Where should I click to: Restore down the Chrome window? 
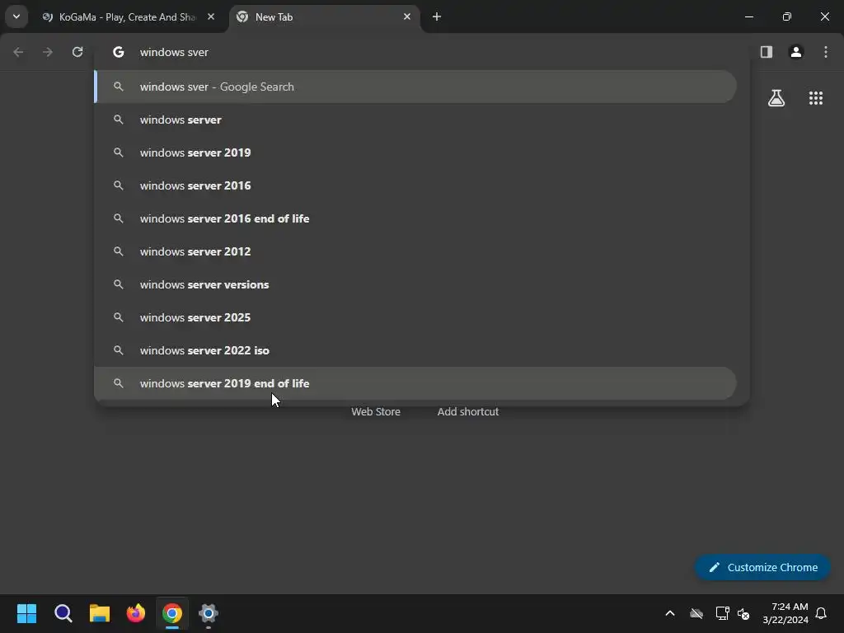tap(787, 16)
